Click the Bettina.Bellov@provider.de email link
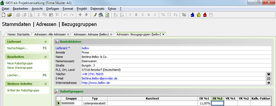The width and height of the screenshot is (276, 106). tap(99, 78)
